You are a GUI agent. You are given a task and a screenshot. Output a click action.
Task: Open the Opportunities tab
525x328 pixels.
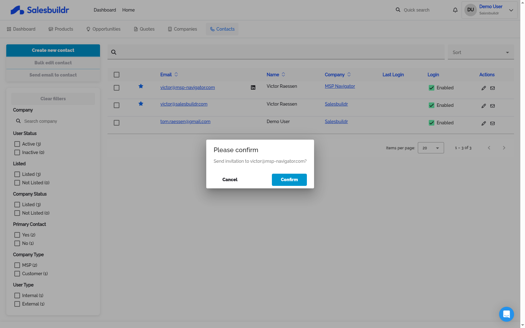click(103, 29)
